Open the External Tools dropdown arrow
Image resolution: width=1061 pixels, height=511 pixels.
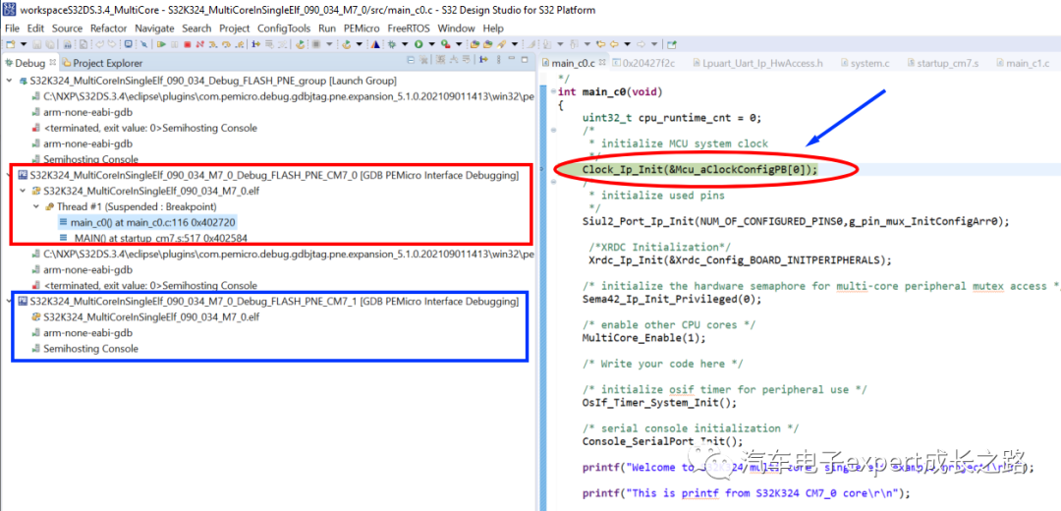point(459,44)
